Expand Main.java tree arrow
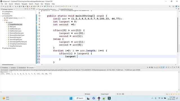This screenshot has height=101, width=180. (7, 27)
